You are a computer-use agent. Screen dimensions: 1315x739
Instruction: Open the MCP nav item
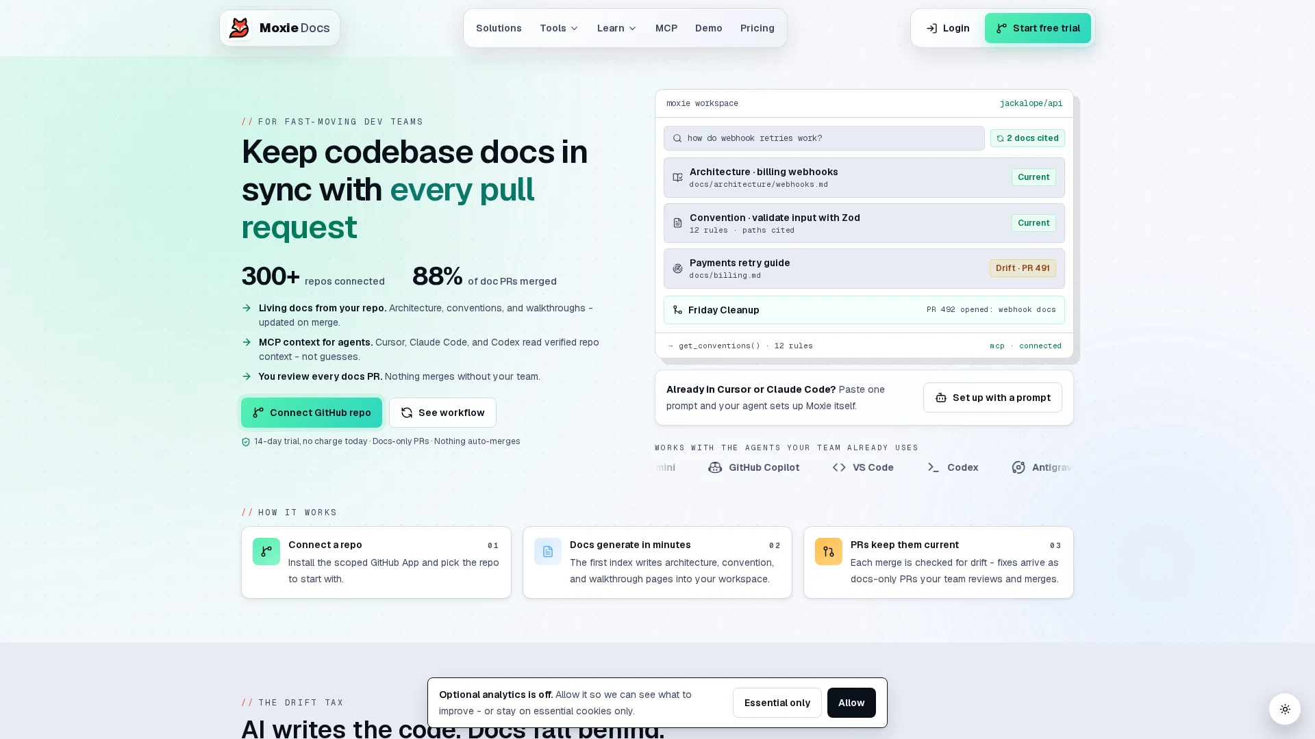coord(666,28)
